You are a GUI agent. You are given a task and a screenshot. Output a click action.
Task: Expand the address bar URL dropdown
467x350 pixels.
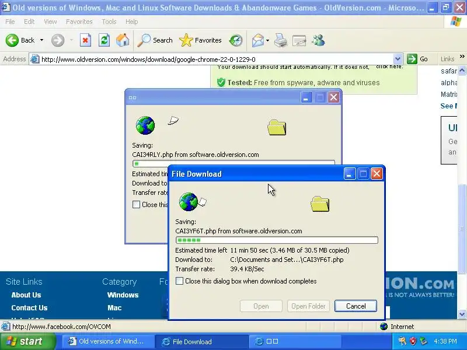398,59
